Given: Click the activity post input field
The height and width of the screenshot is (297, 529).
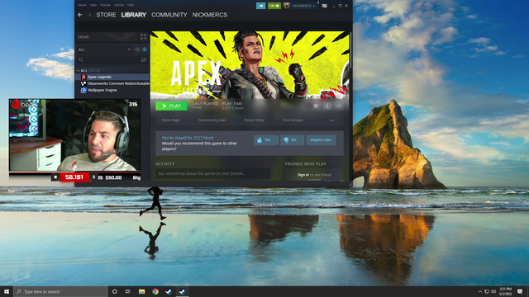Looking at the screenshot, I should pos(213,173).
